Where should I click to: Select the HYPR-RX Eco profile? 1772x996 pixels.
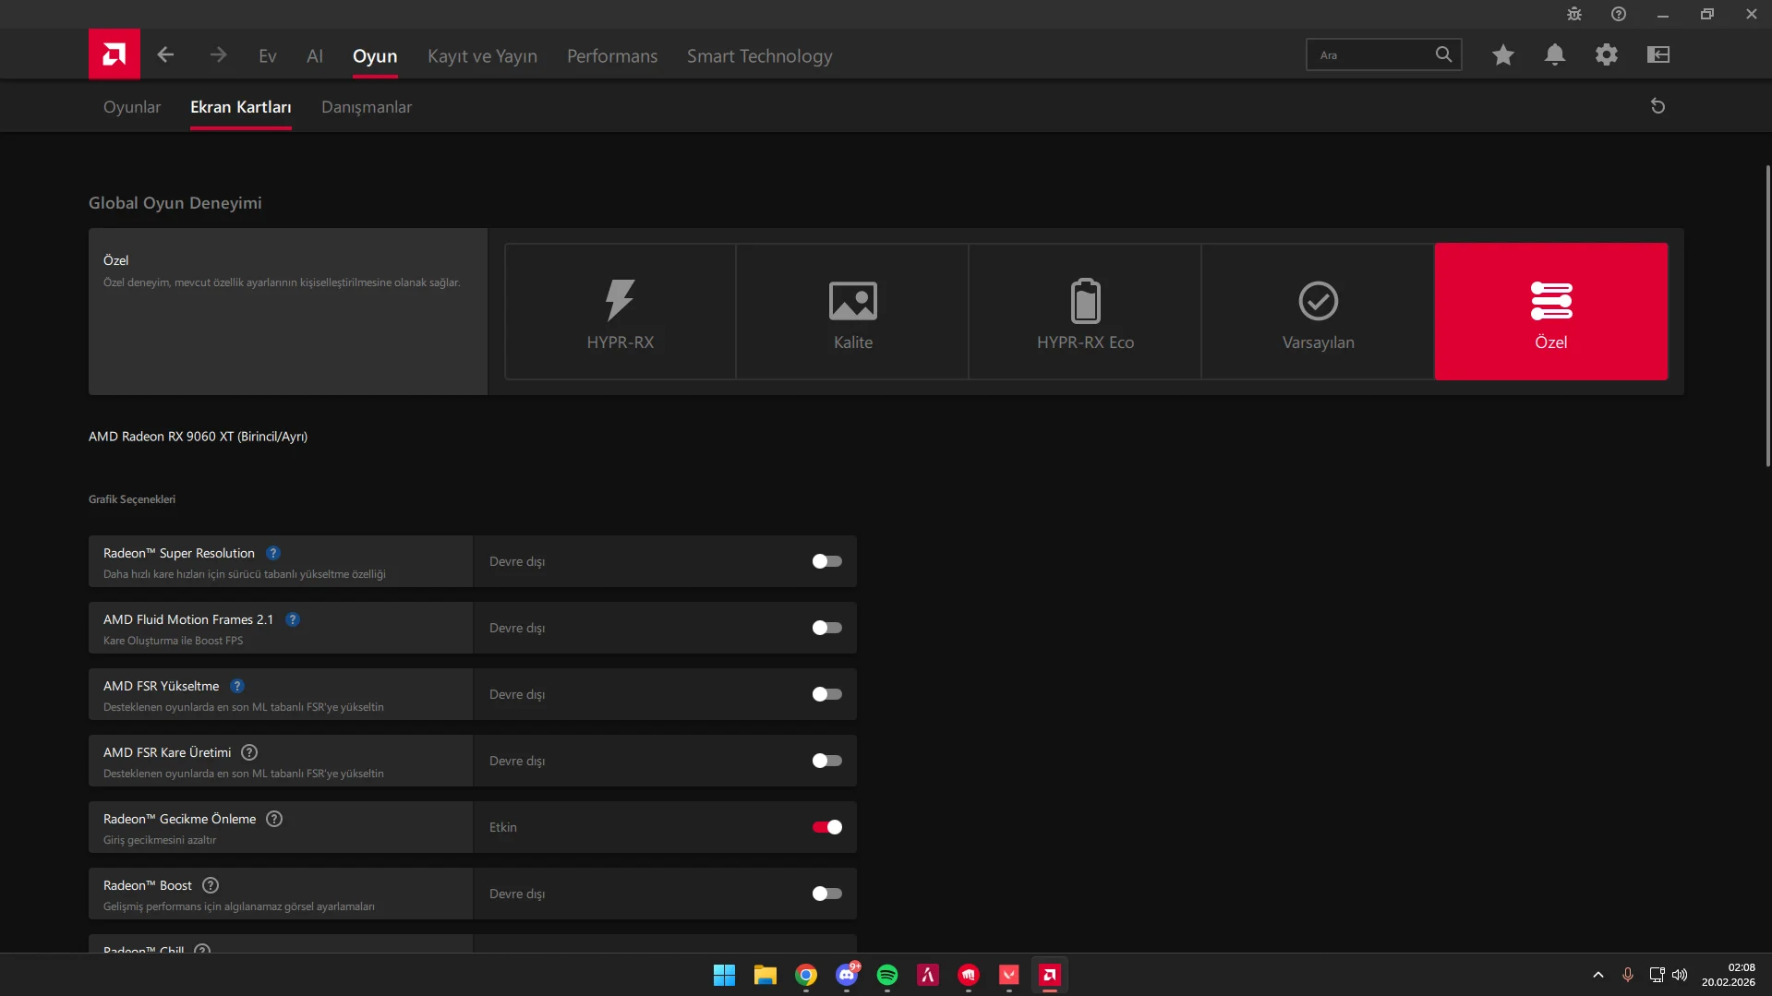[1085, 312]
